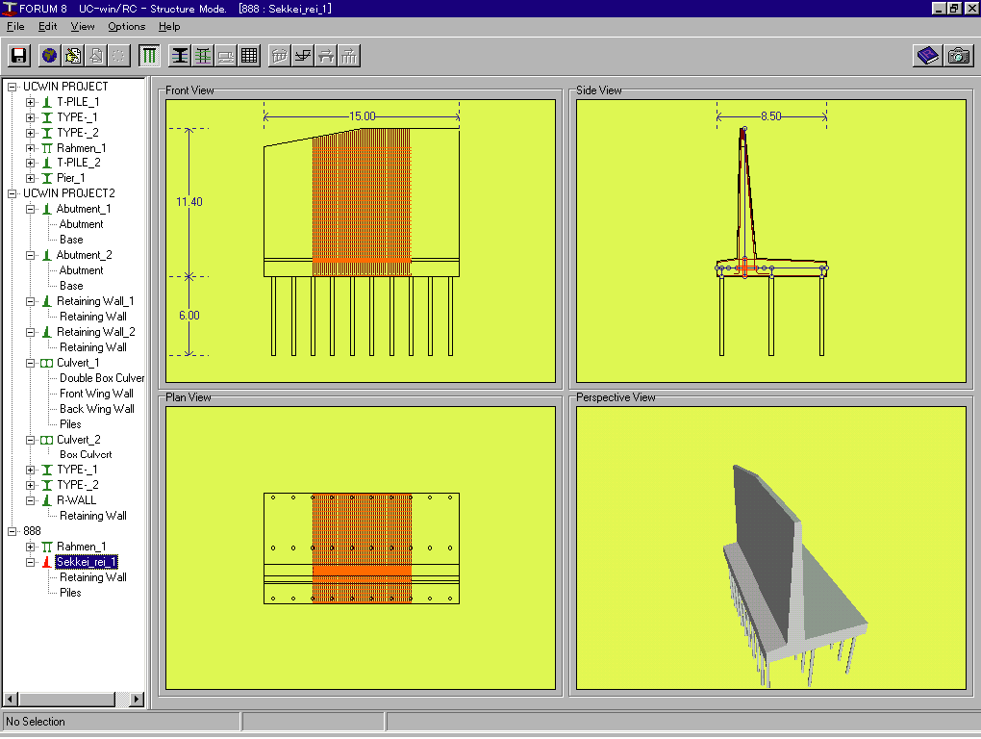Open the View menu
This screenshot has height=739, width=981.
(83, 27)
